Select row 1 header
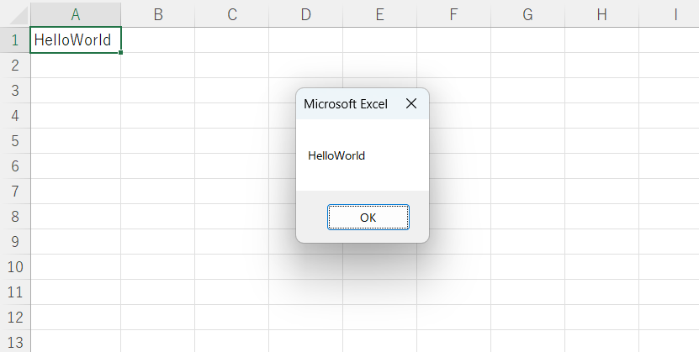 [x=14, y=39]
